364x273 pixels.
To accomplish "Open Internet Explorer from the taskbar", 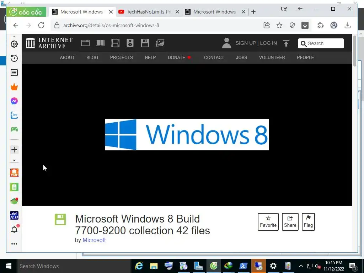I will point(139,266).
